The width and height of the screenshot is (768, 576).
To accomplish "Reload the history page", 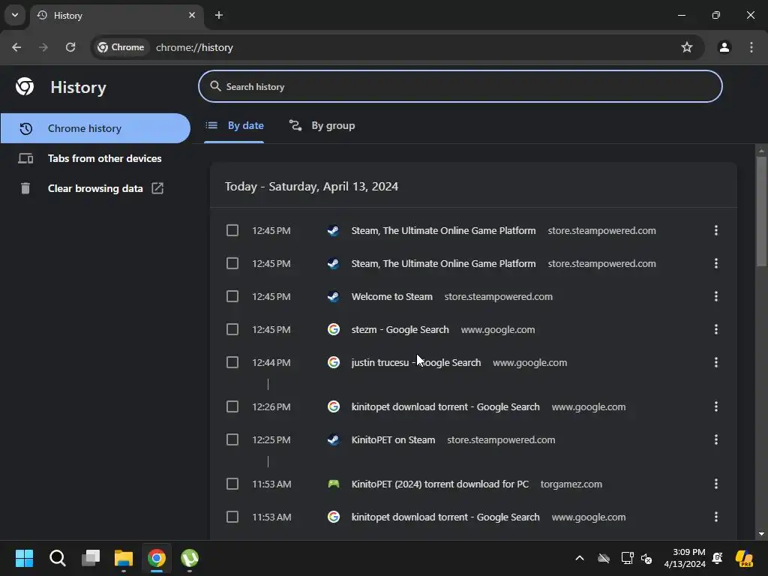I will (70, 47).
